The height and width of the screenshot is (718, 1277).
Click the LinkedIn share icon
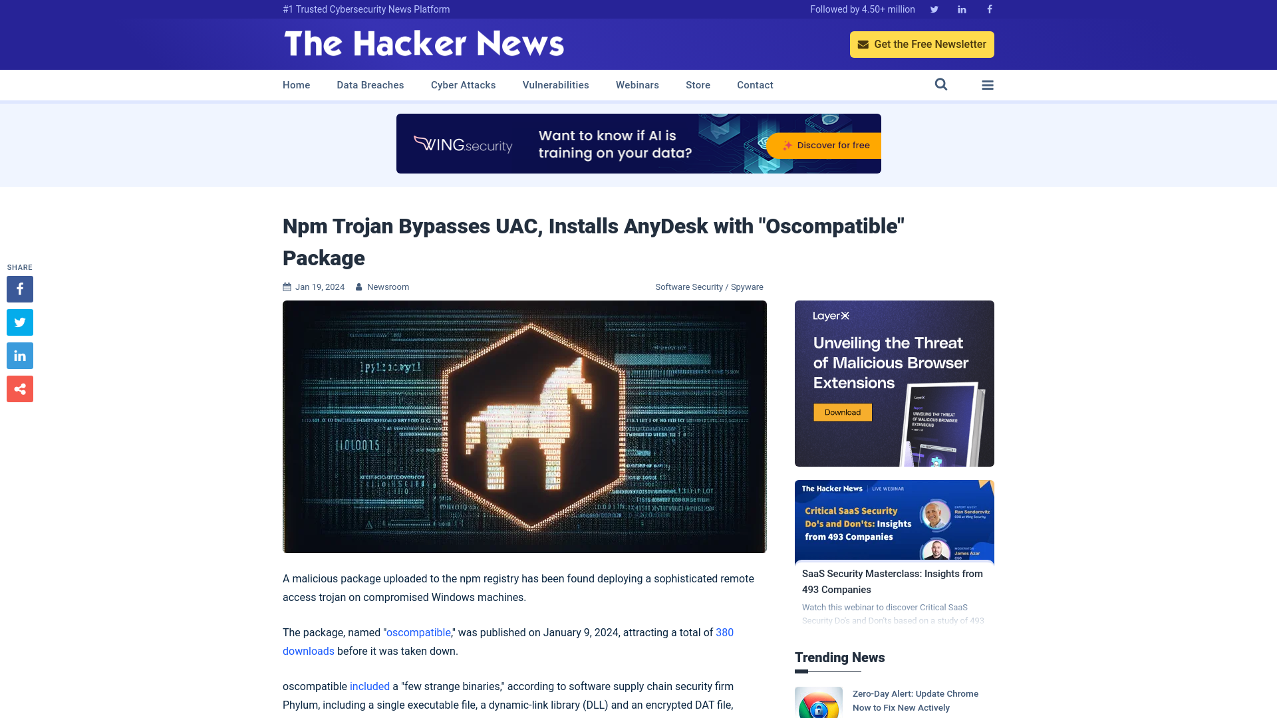click(x=19, y=355)
